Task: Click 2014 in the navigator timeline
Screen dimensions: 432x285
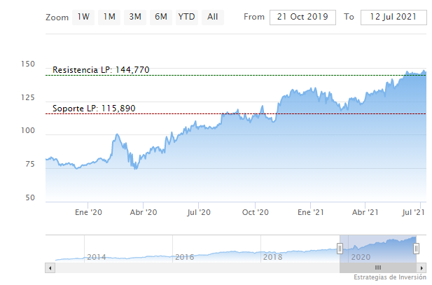Action: [x=96, y=257]
